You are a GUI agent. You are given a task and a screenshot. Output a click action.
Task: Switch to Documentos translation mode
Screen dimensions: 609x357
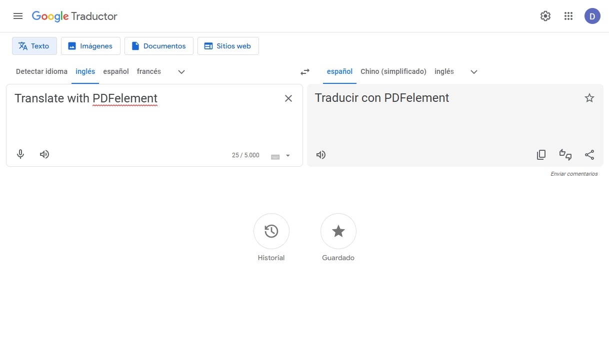(158, 46)
